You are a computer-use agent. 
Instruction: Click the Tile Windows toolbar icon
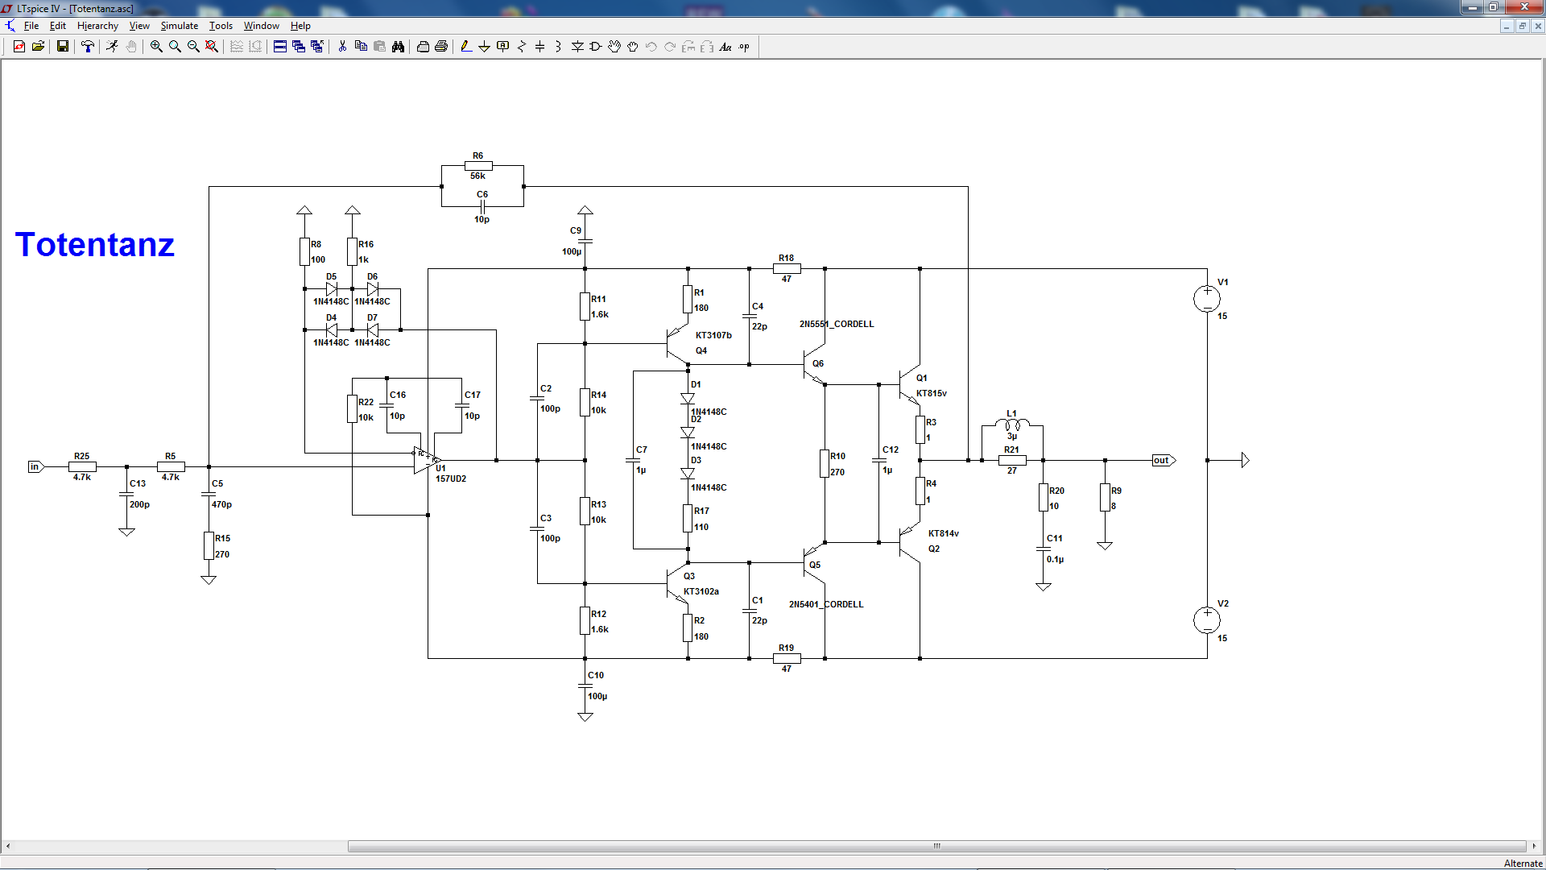[279, 47]
